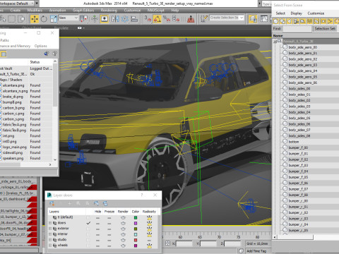The image size is (339, 254).
Task: Toggle Radiosity for the studio layer
Action: click(x=149, y=240)
